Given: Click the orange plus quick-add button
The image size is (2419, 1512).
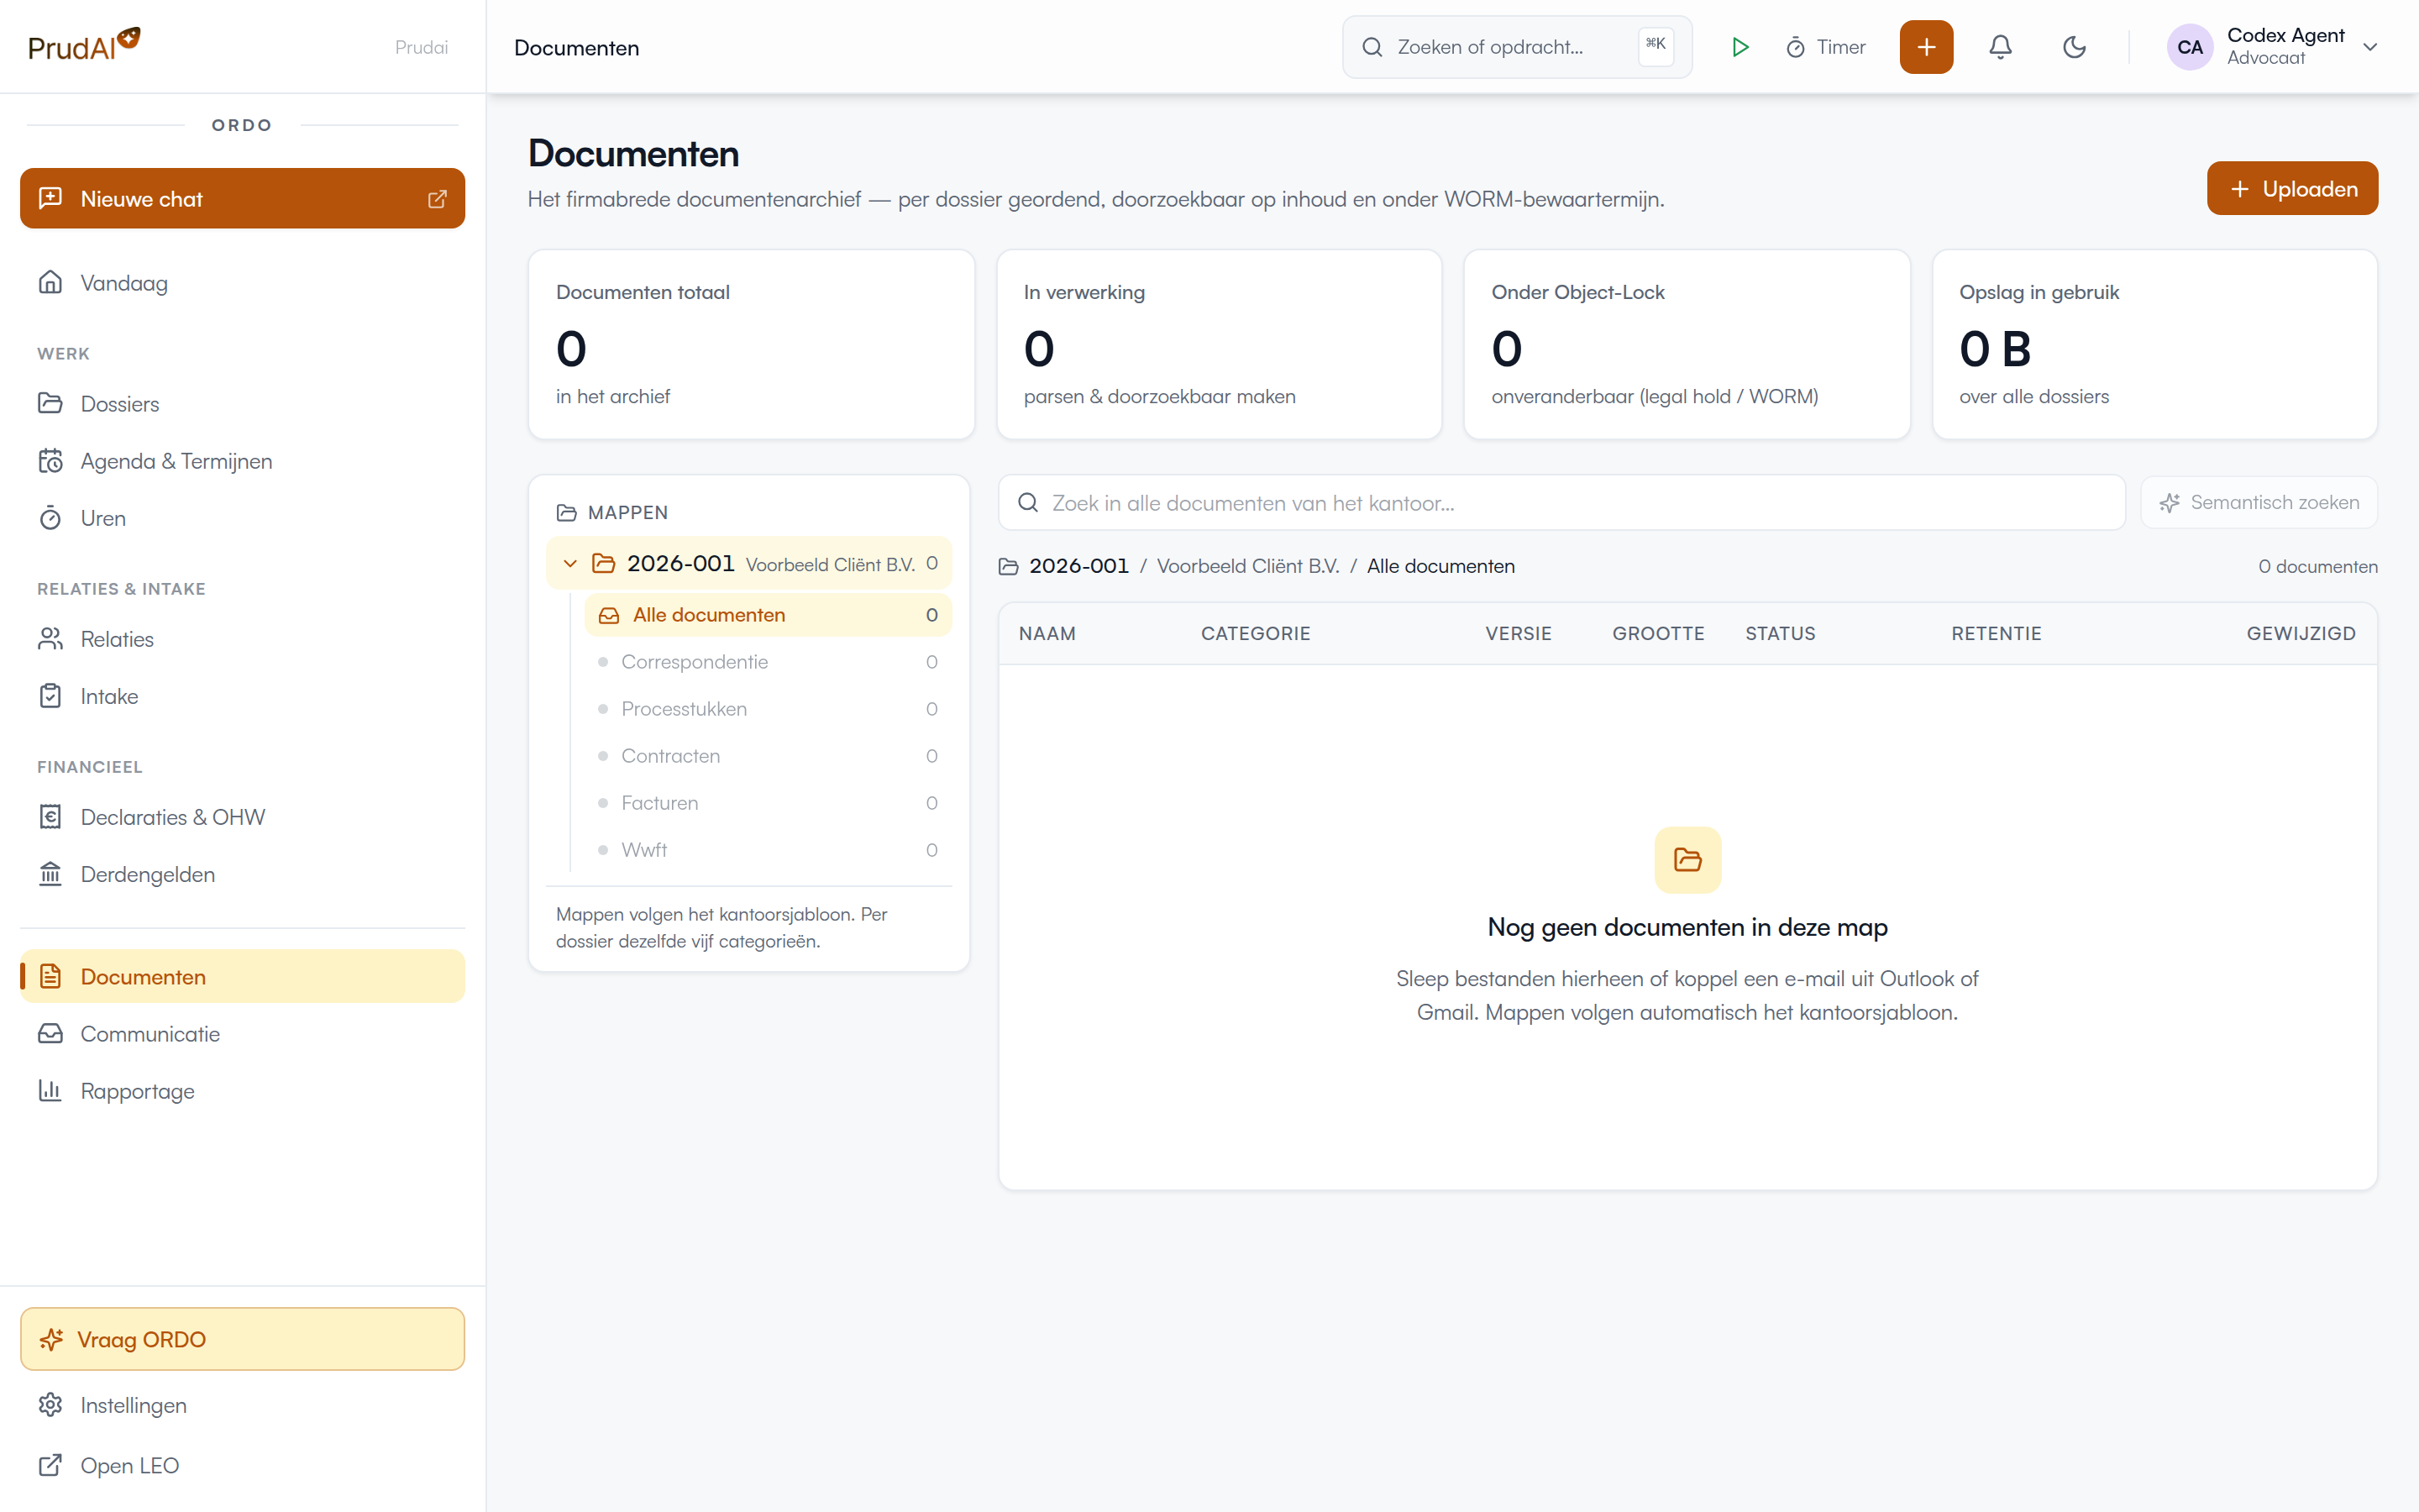Looking at the screenshot, I should 1925,47.
